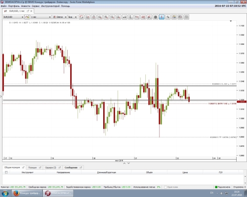Expand the Свечи chart type dropdown

(60, 17)
